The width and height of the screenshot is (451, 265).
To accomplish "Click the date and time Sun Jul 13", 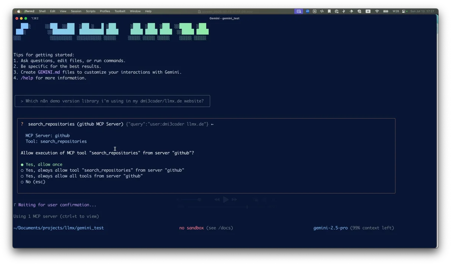I will click(422, 11).
